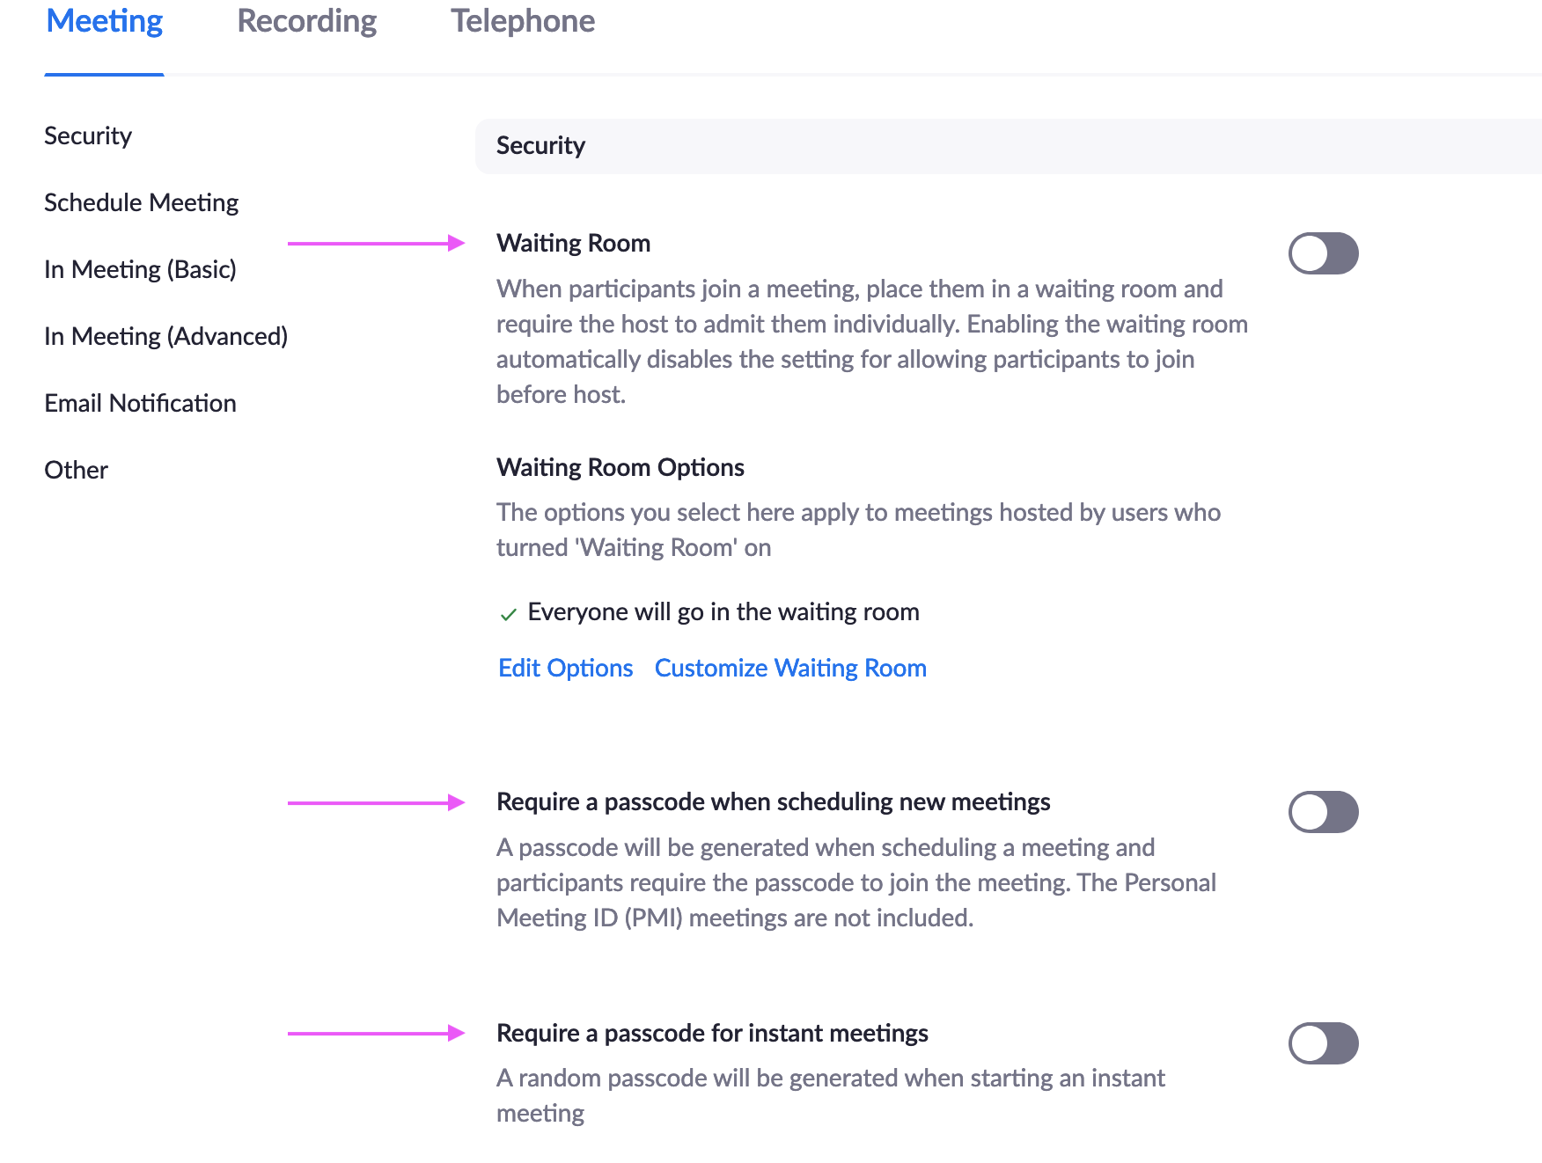Image resolution: width=1542 pixels, height=1163 pixels.
Task: Go to Schedule Meeting section
Action: click(141, 202)
